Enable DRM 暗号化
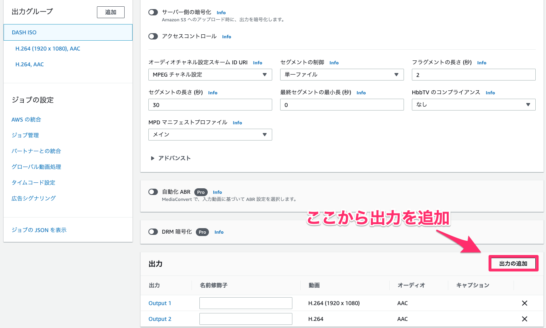The image size is (546, 328). tap(153, 232)
